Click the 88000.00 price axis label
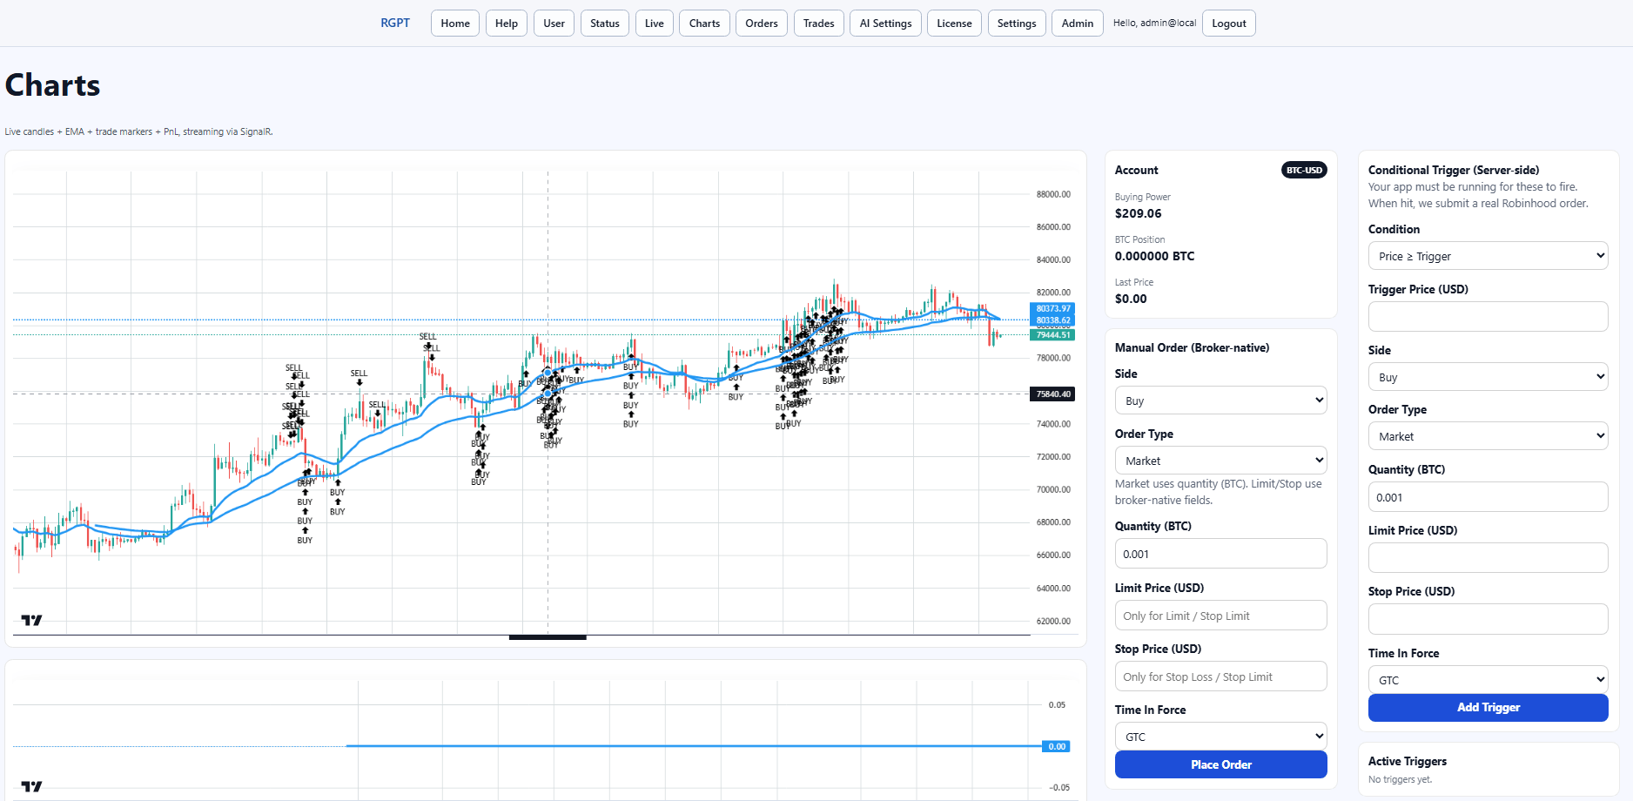1633x801 pixels. coord(1053,194)
